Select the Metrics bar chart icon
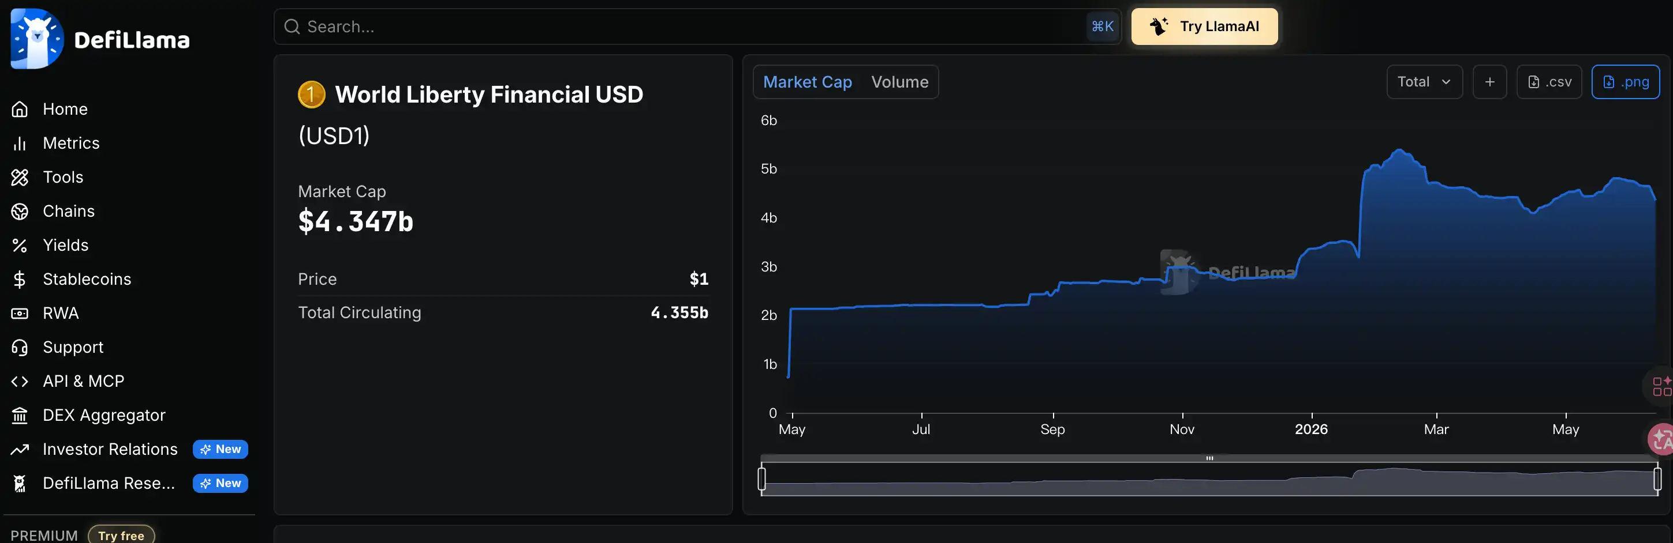The height and width of the screenshot is (543, 1673). [x=20, y=144]
